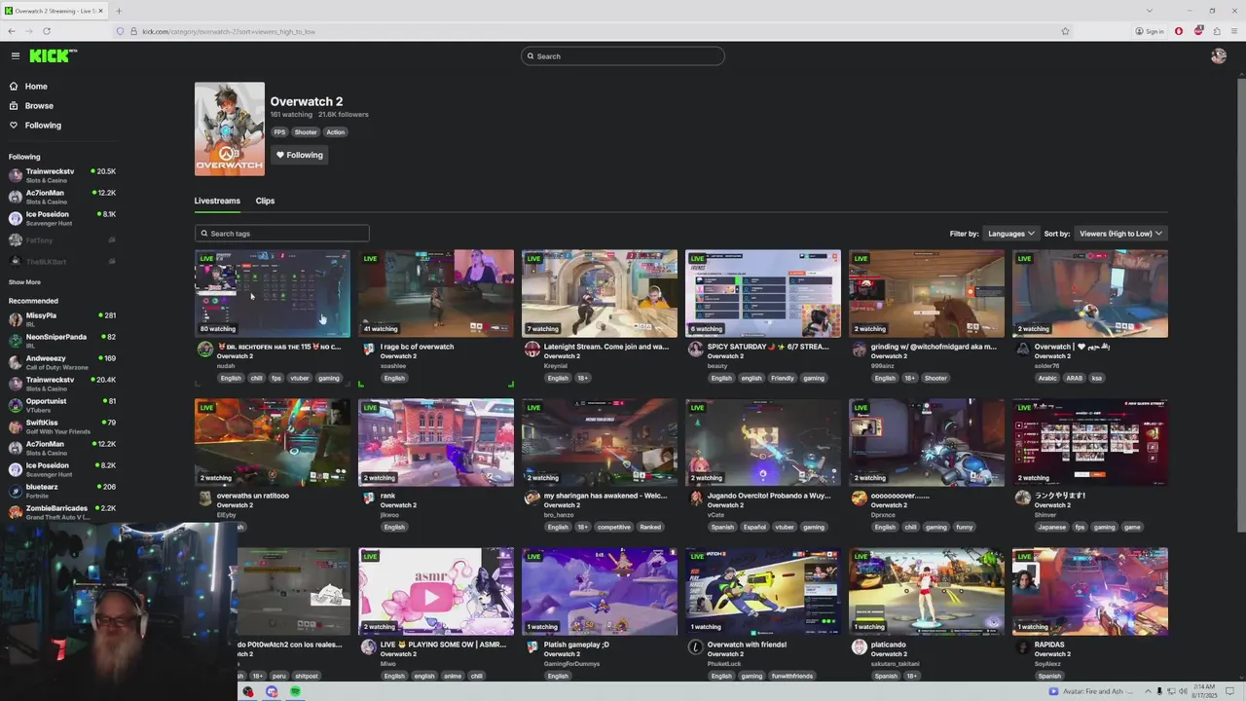The height and width of the screenshot is (701, 1246).
Task: Select the Overwatch 2 Streaming browser tab
Action: click(x=55, y=11)
